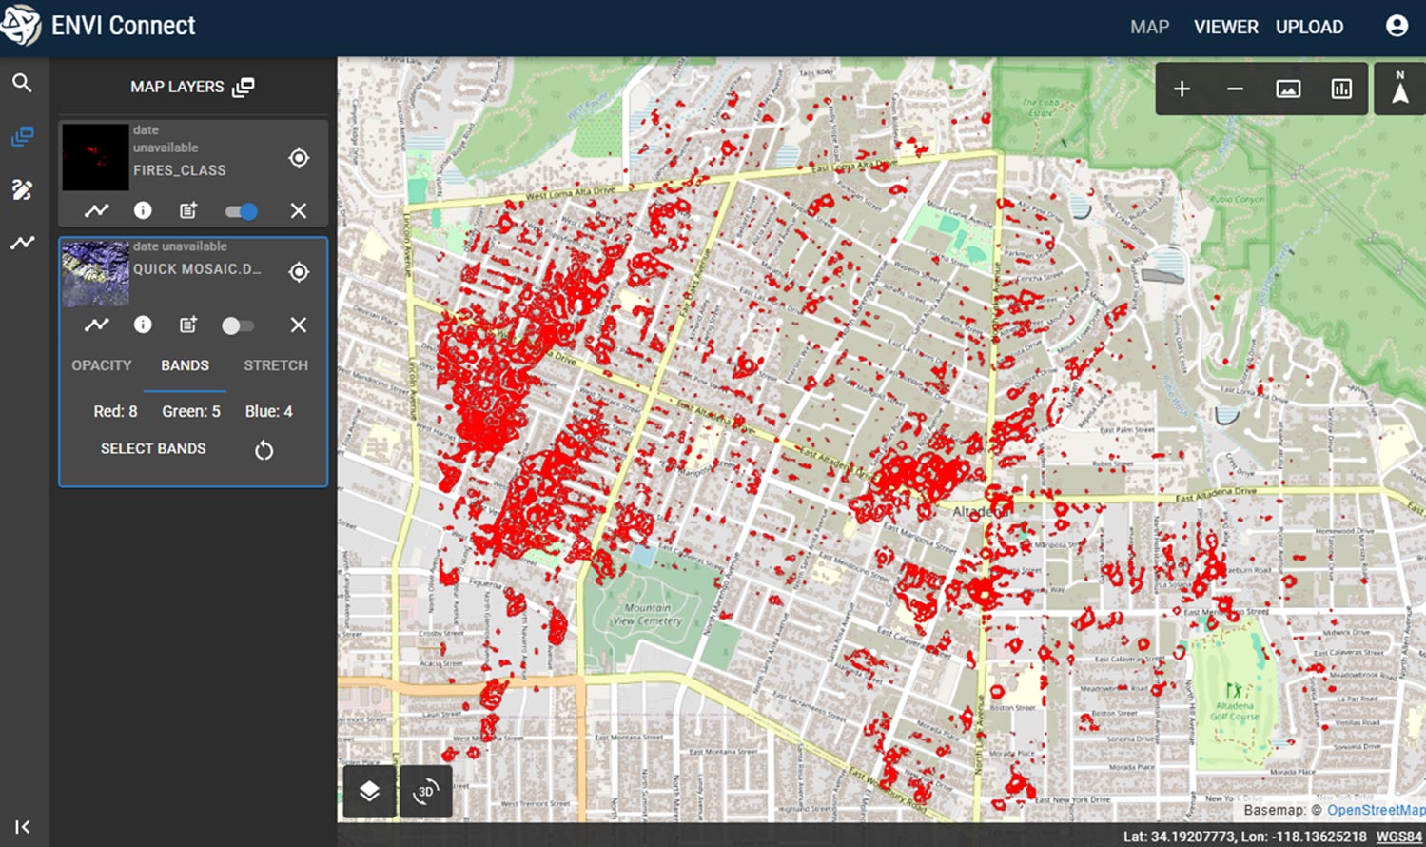Center map on FIRES_CLASS layer
The width and height of the screenshot is (1426, 847).
point(299,158)
